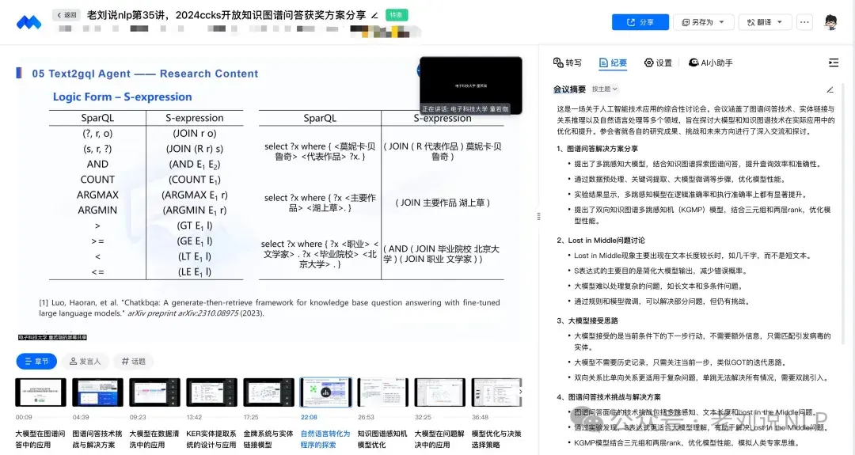Show next chapters with right arrow
The width and height of the screenshot is (855, 455).
(520, 392)
